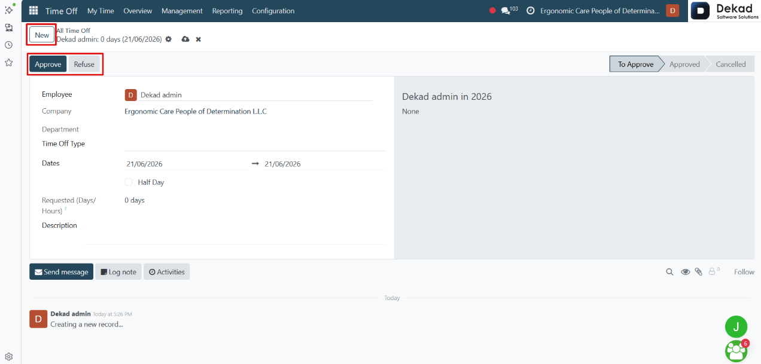Click the star favorites icon in left sidebar

pyautogui.click(x=9, y=62)
